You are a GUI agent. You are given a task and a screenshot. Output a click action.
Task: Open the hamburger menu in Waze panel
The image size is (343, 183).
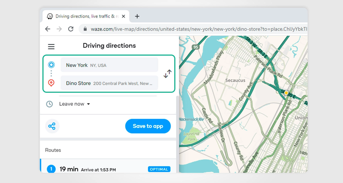pos(51,47)
